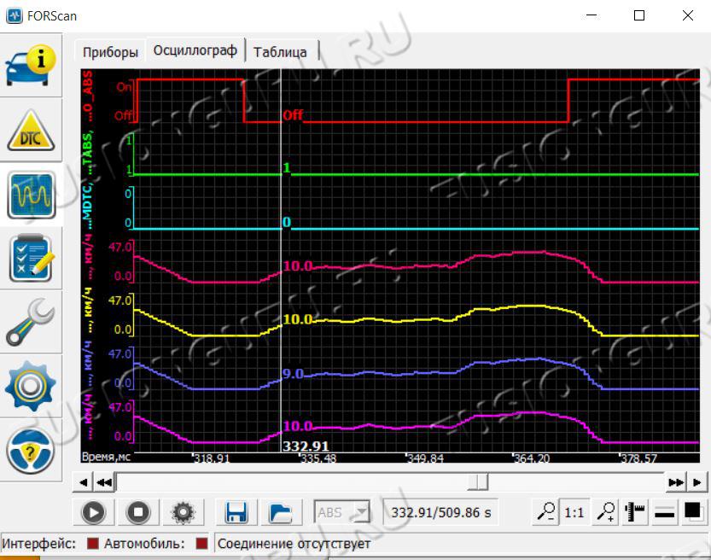Open the PID configuration gear button

click(x=183, y=512)
